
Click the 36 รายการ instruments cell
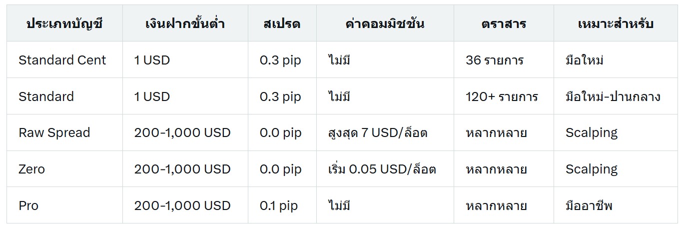504,60
